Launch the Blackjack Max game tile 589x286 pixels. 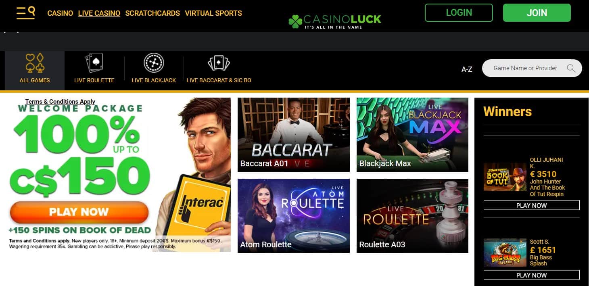pos(412,135)
